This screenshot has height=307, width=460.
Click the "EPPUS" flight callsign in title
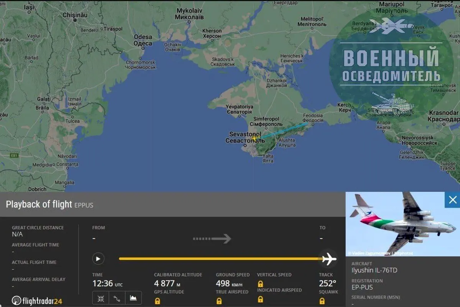coord(84,205)
